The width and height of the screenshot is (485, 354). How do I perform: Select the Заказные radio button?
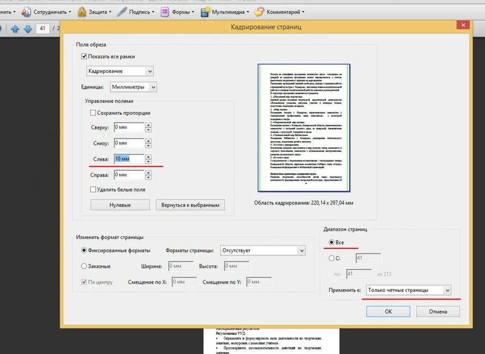coord(84,266)
